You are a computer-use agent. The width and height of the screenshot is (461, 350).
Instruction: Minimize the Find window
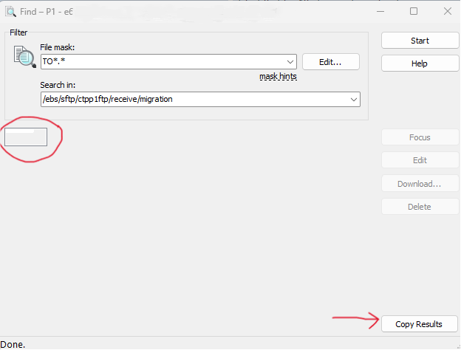coord(380,11)
